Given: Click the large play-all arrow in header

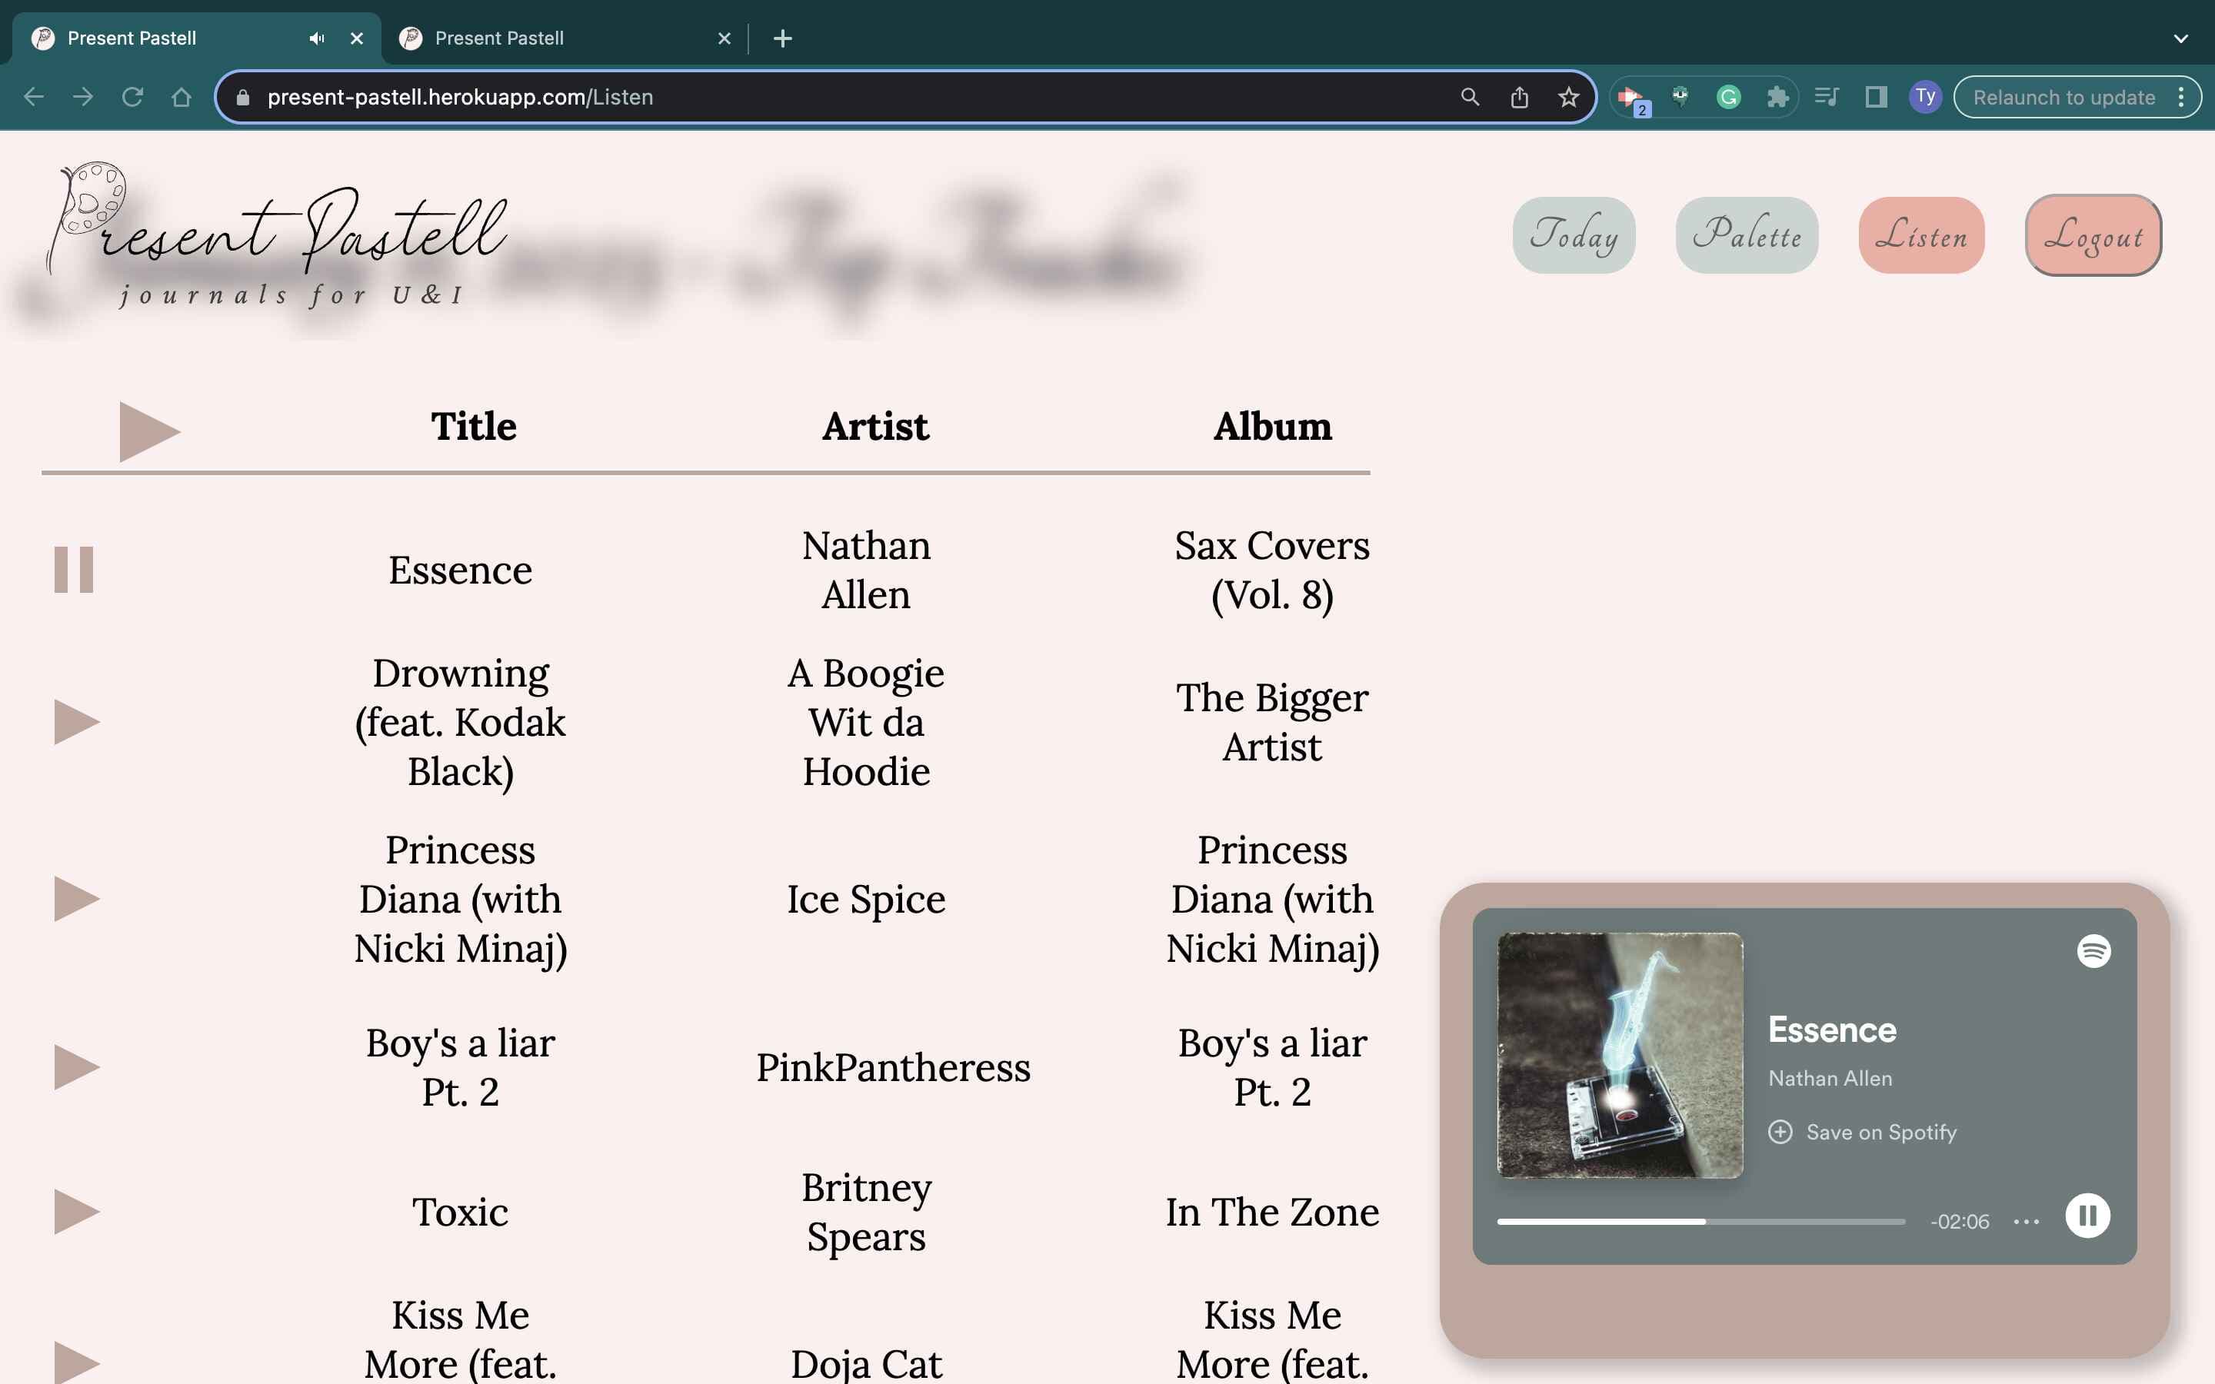Looking at the screenshot, I should tap(148, 431).
